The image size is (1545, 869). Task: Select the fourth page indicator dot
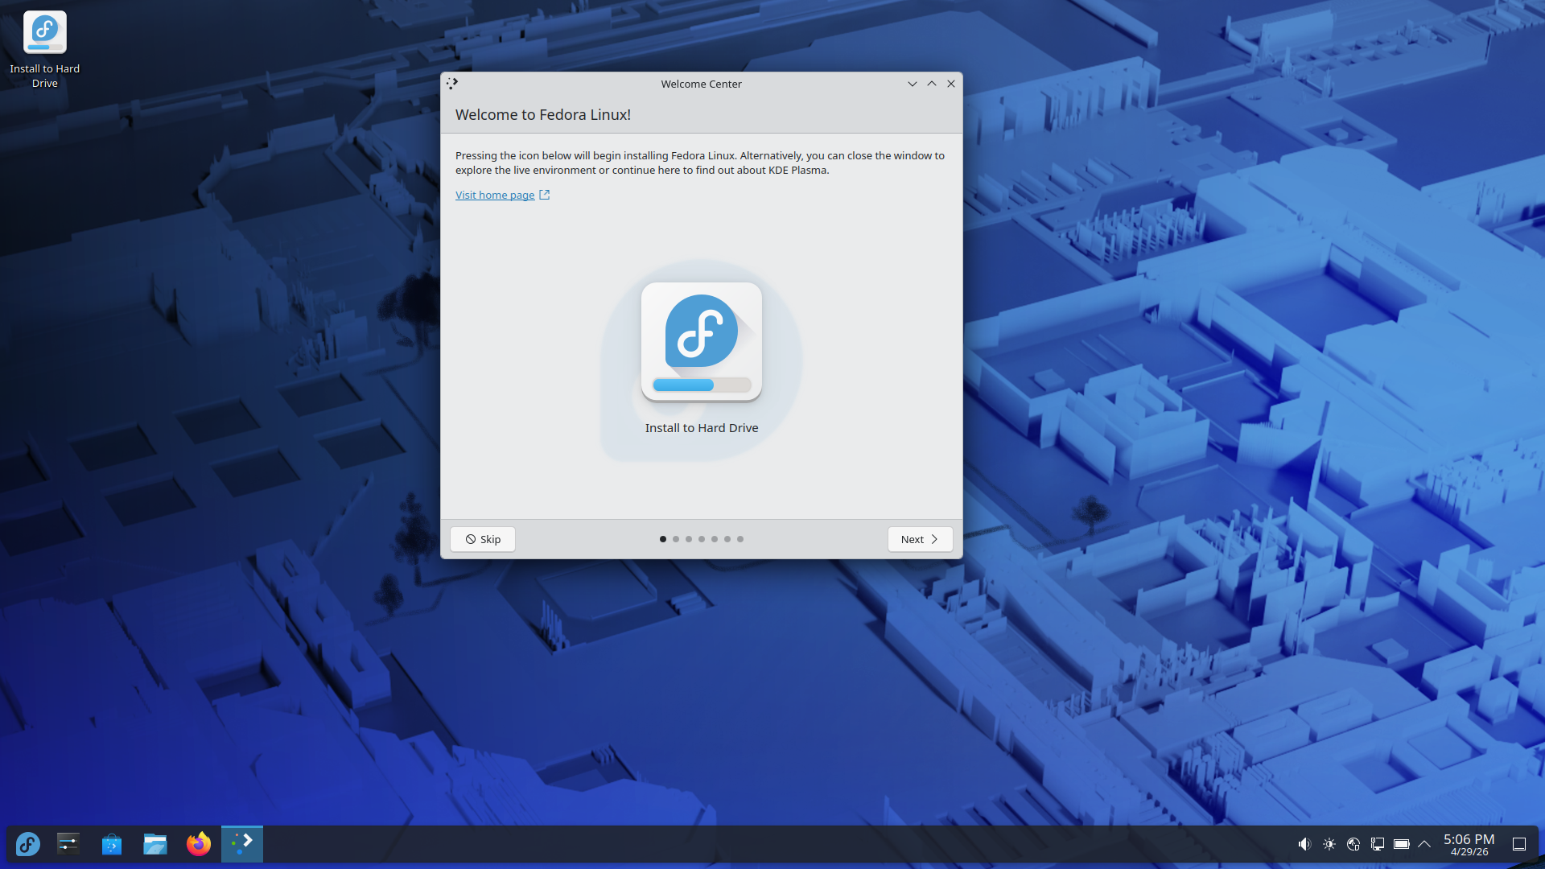(x=702, y=539)
